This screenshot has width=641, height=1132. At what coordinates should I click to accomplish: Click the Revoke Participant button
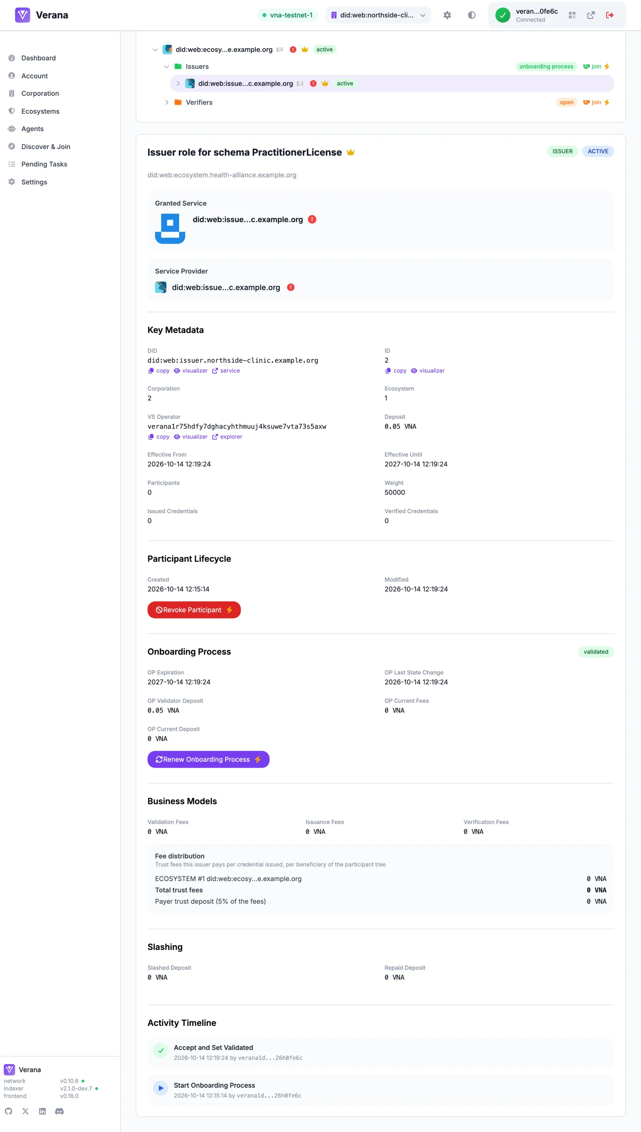(x=194, y=610)
